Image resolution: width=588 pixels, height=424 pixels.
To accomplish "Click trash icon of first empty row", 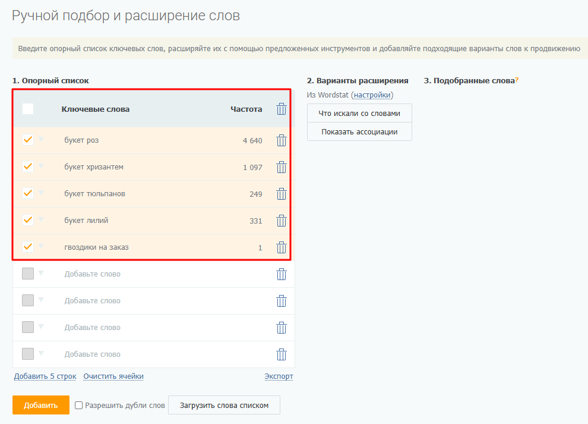I will pyautogui.click(x=282, y=274).
